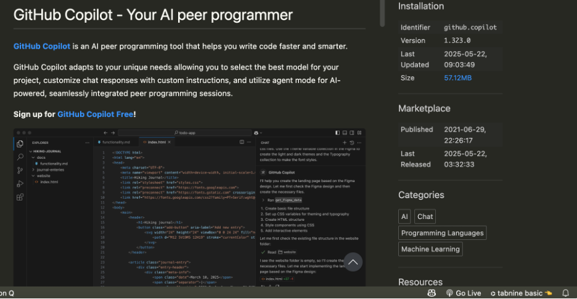Start Go Live server from status bar

(x=464, y=293)
